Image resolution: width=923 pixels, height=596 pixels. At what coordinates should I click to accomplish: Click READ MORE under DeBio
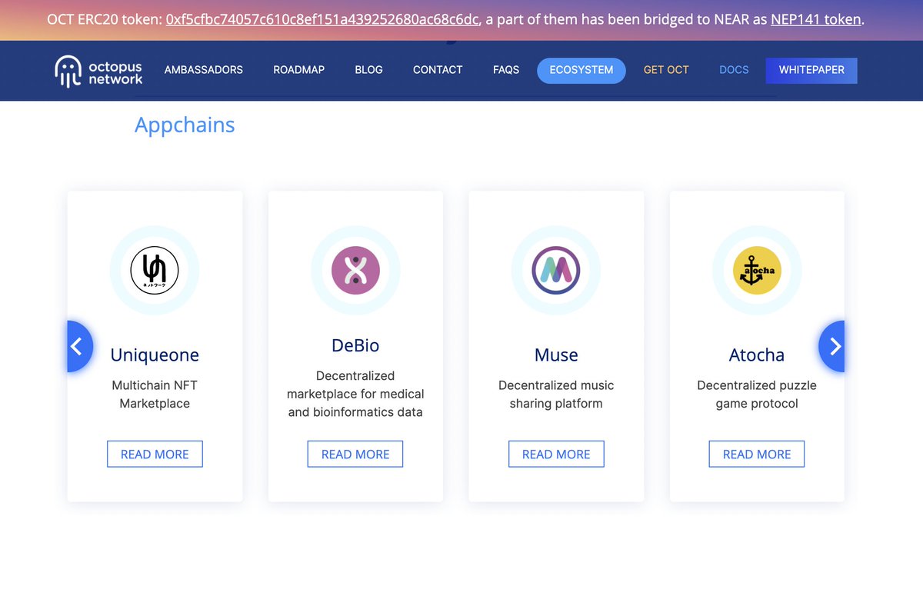(355, 454)
